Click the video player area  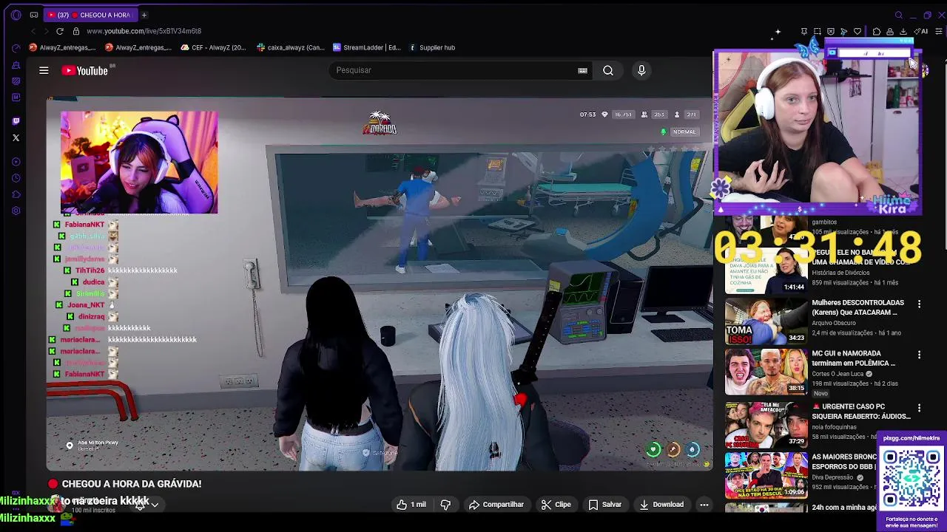click(379, 284)
